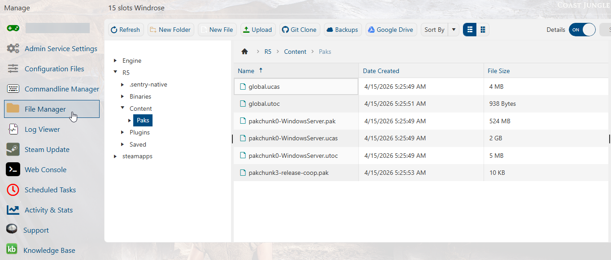The height and width of the screenshot is (260, 611).
Task: Switch to grid view layout
Action: point(483,30)
